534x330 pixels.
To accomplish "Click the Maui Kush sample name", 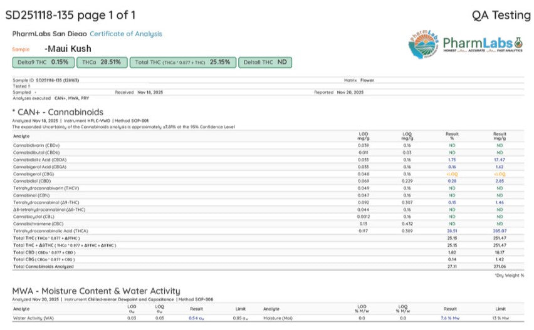I will click(68, 48).
